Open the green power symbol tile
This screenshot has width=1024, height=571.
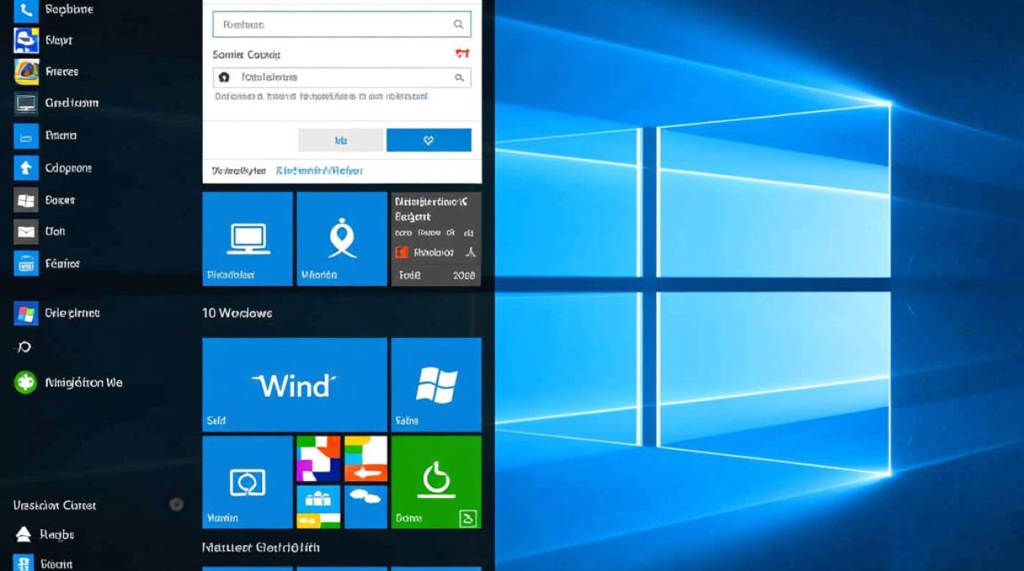(x=436, y=482)
